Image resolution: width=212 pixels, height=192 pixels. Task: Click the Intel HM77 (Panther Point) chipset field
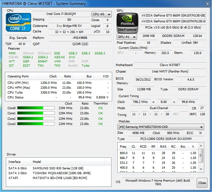[170, 72]
